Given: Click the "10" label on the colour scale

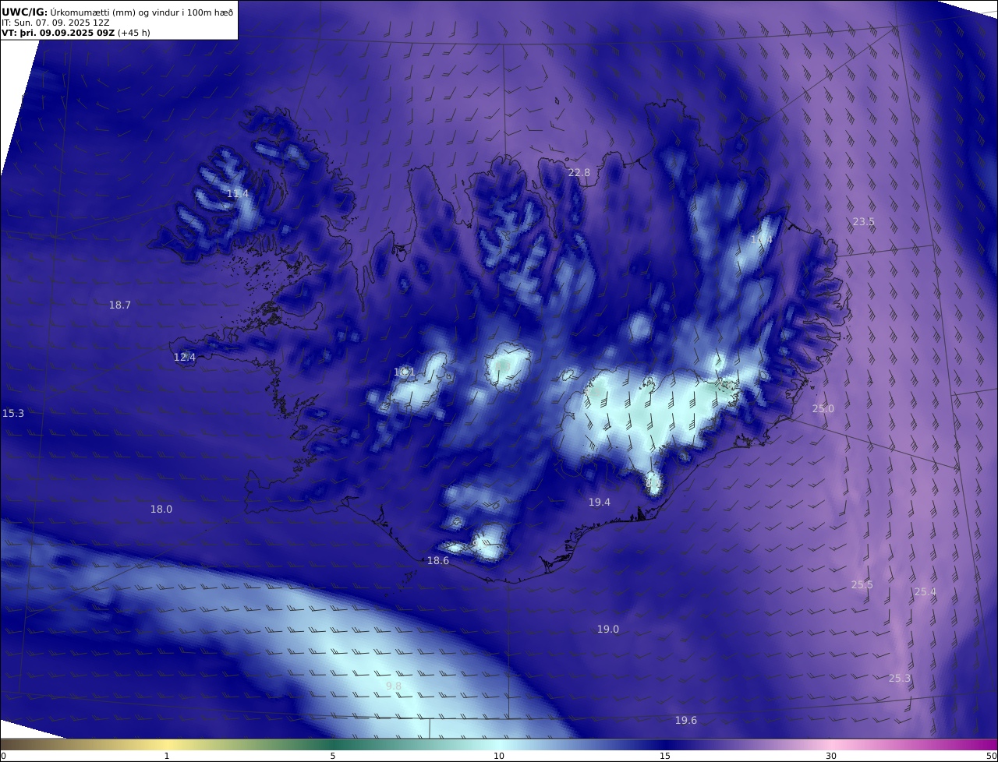Looking at the screenshot, I should tap(499, 756).
